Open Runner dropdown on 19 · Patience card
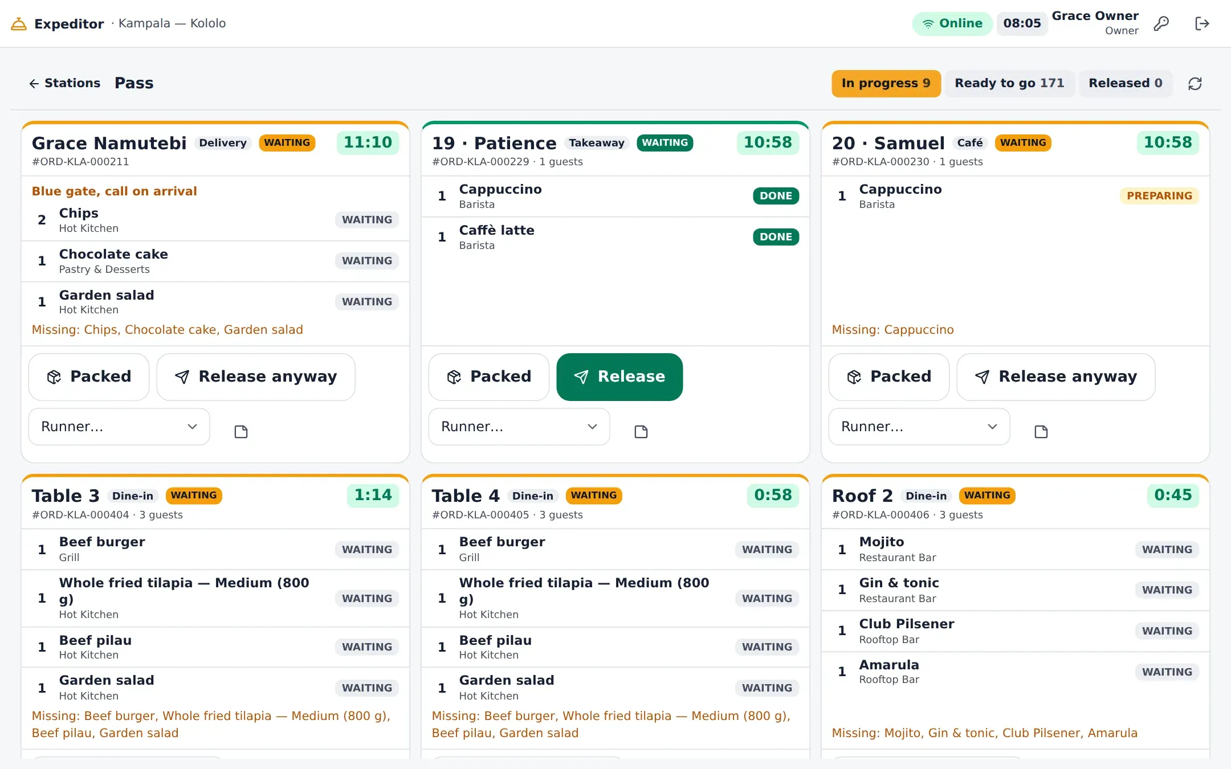Image resolution: width=1231 pixels, height=769 pixels. coord(519,427)
